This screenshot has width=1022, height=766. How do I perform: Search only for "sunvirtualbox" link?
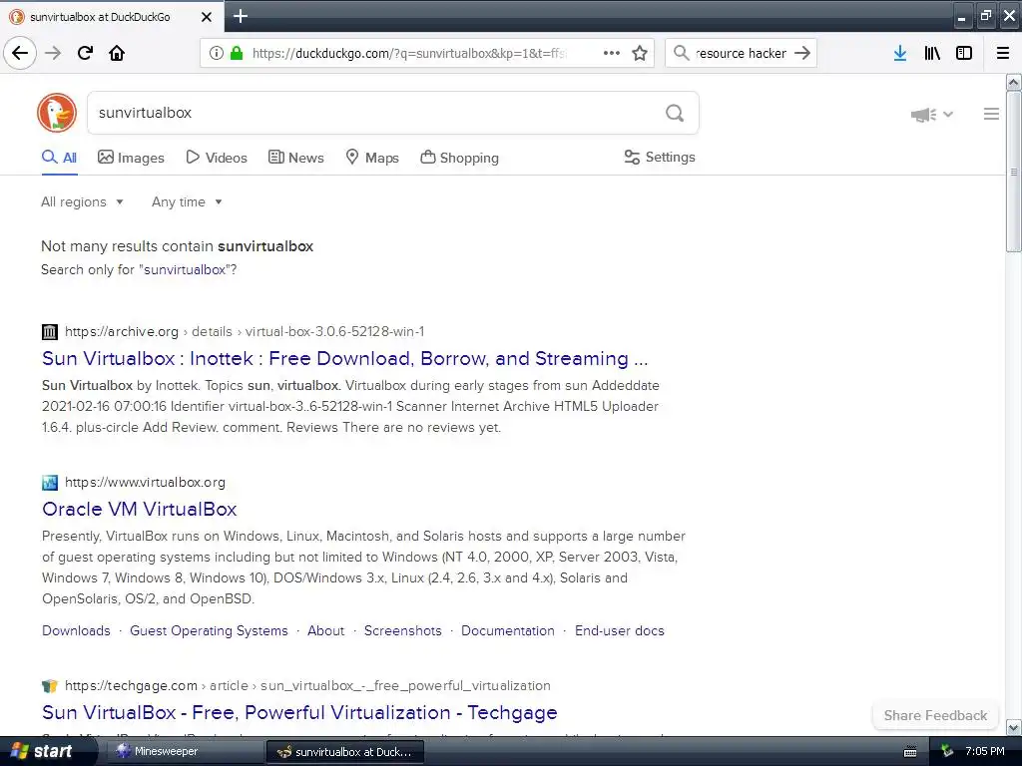point(185,269)
